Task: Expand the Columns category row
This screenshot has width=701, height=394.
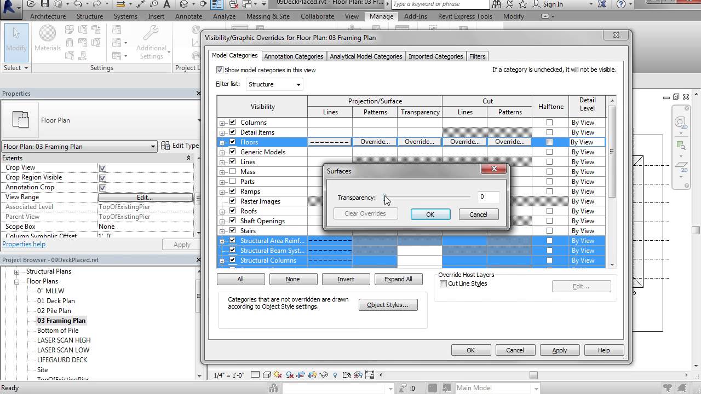Action: coord(222,123)
